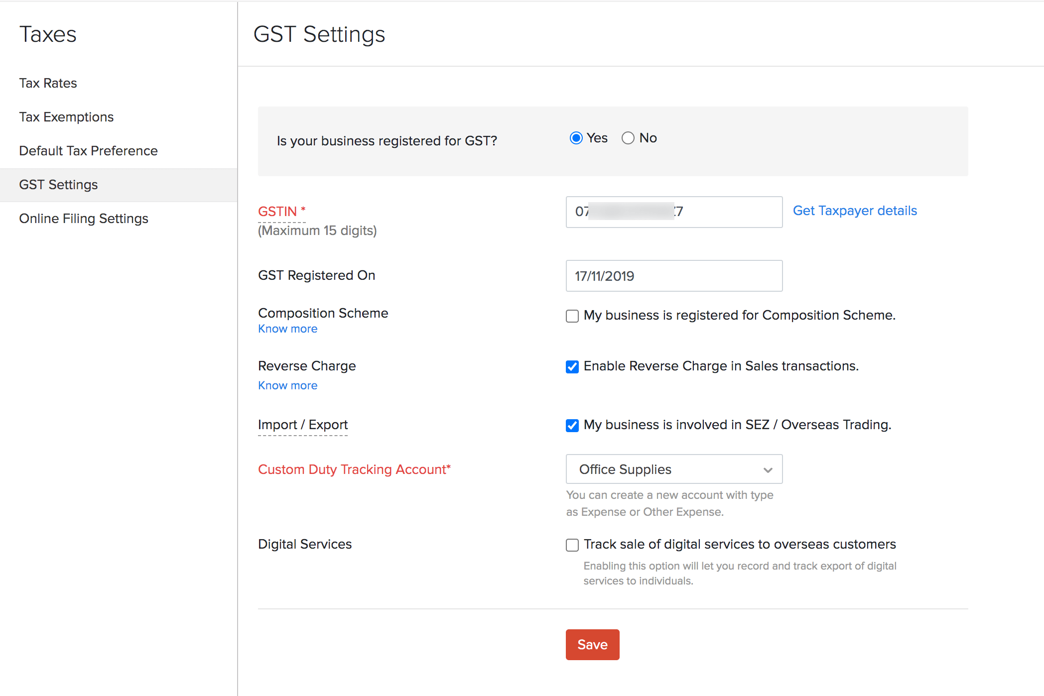Select GST Settings in the sidebar
Viewport: 1044px width, 696px height.
(58, 184)
